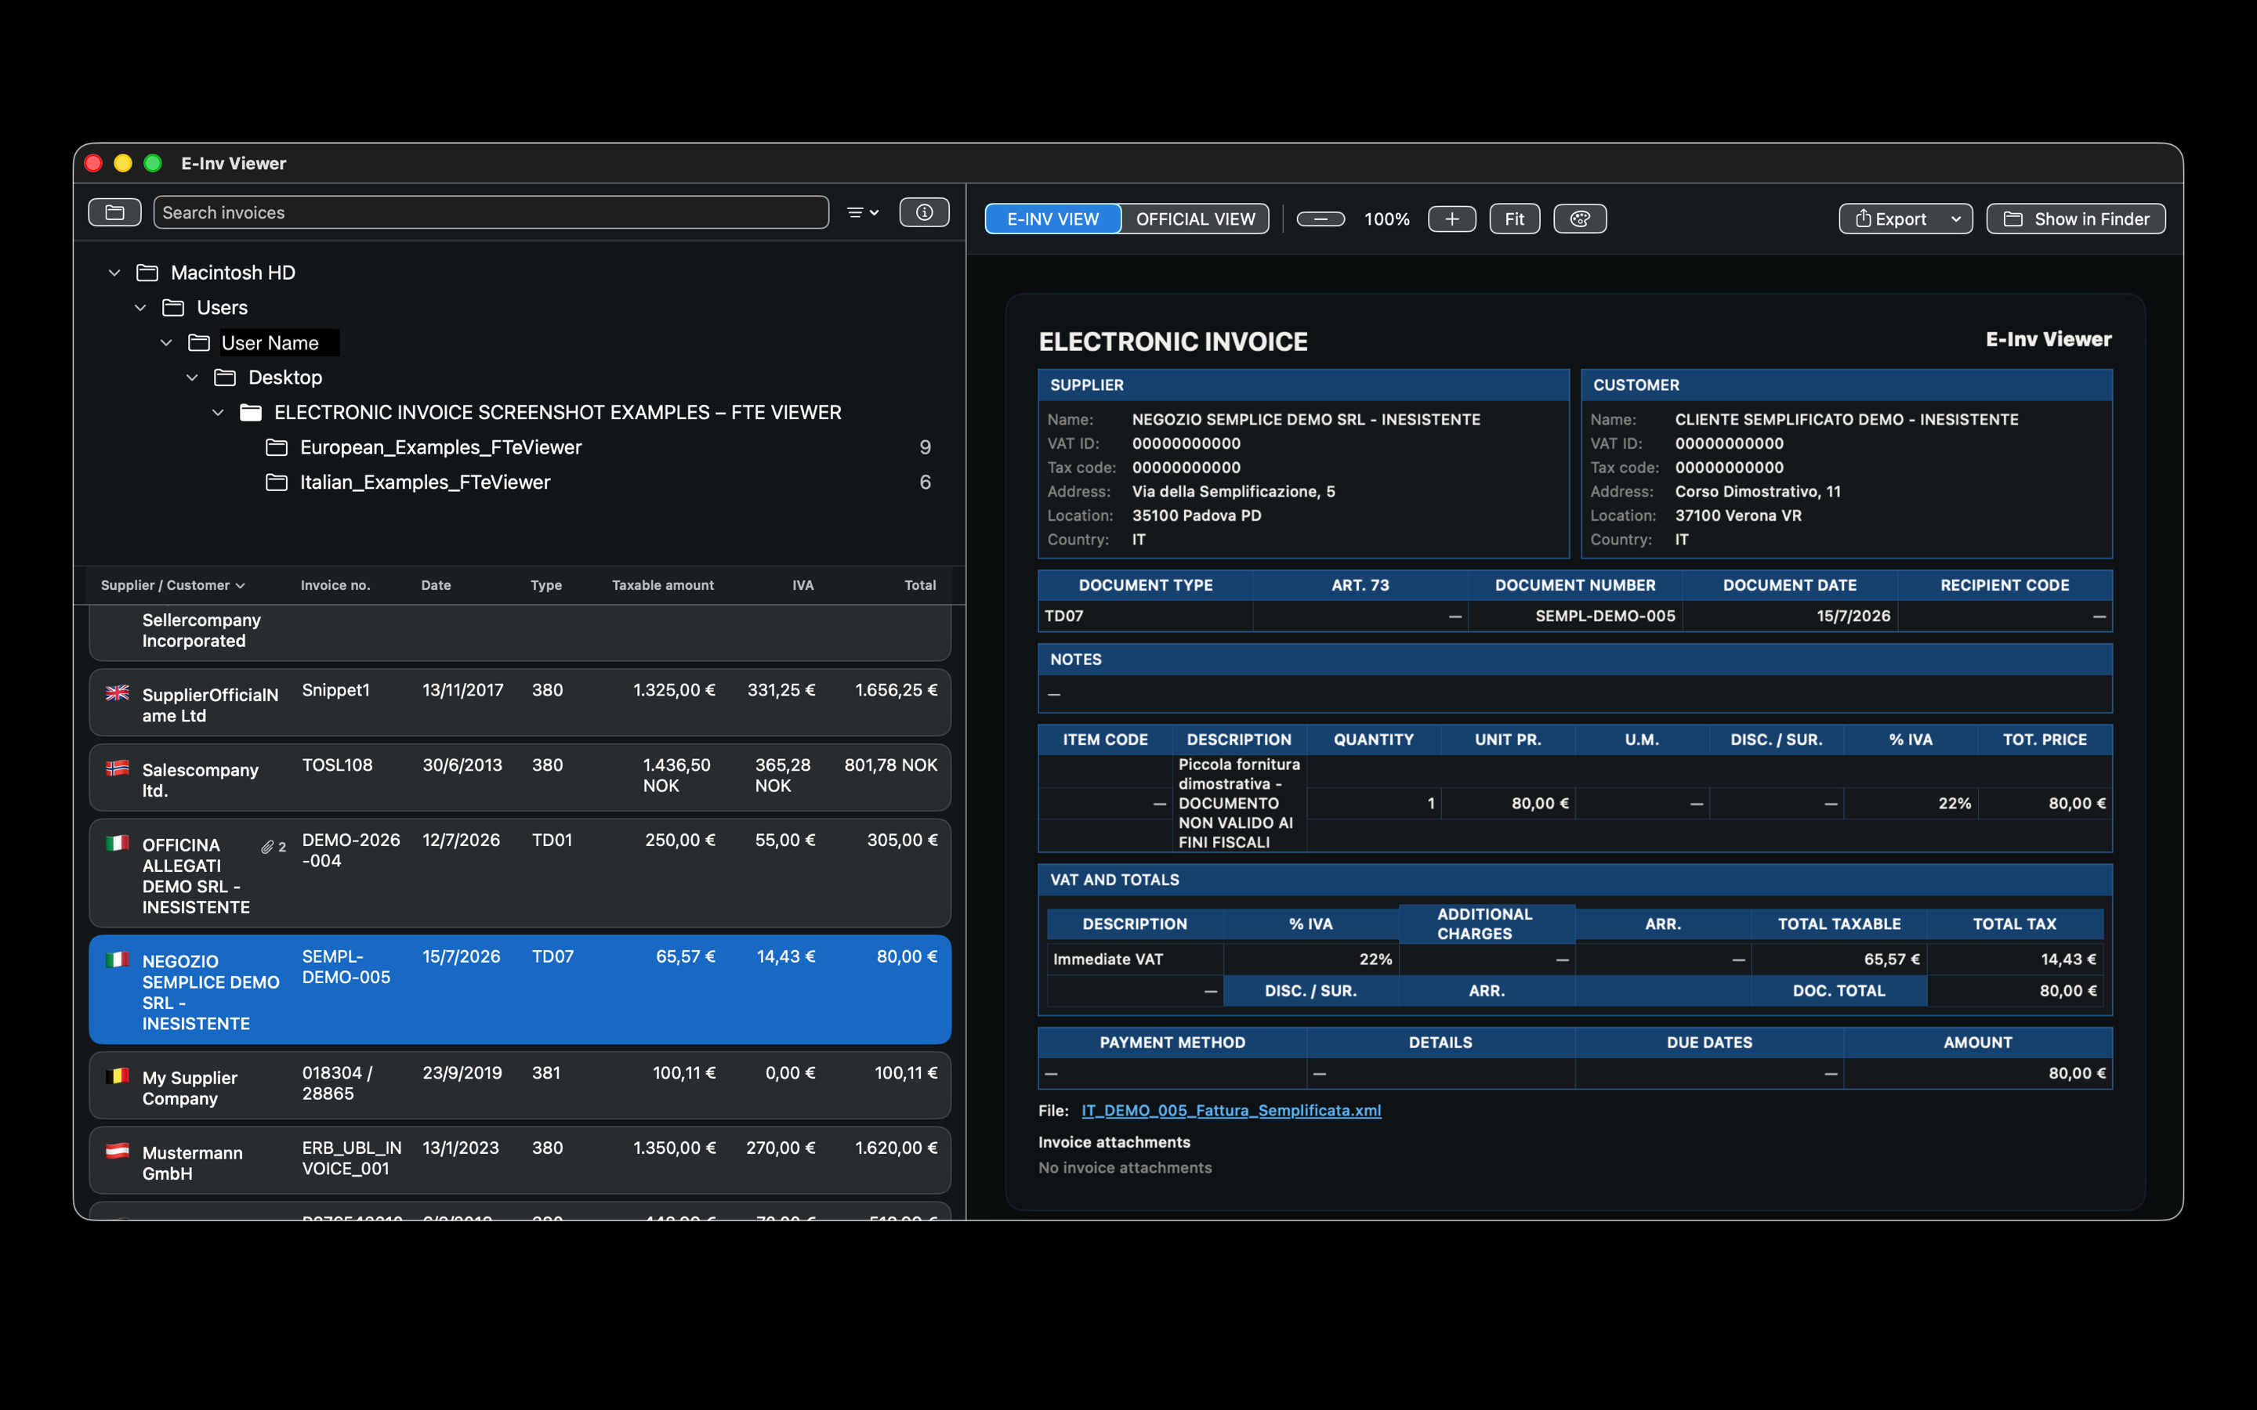
Task: Click the UK flag icon on Snippet1 row
Action: [x=118, y=693]
